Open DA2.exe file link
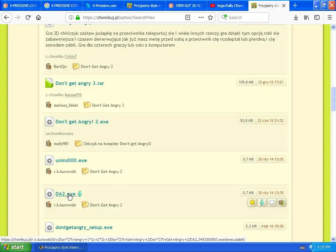 click(x=65, y=194)
